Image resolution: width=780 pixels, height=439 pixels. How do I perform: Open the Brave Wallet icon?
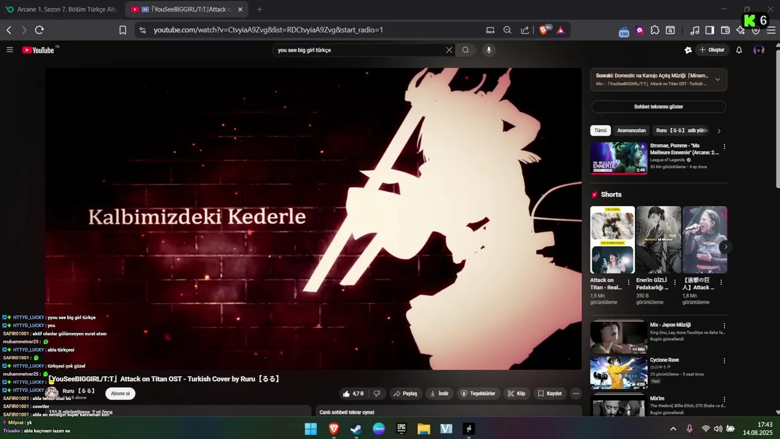click(x=725, y=30)
